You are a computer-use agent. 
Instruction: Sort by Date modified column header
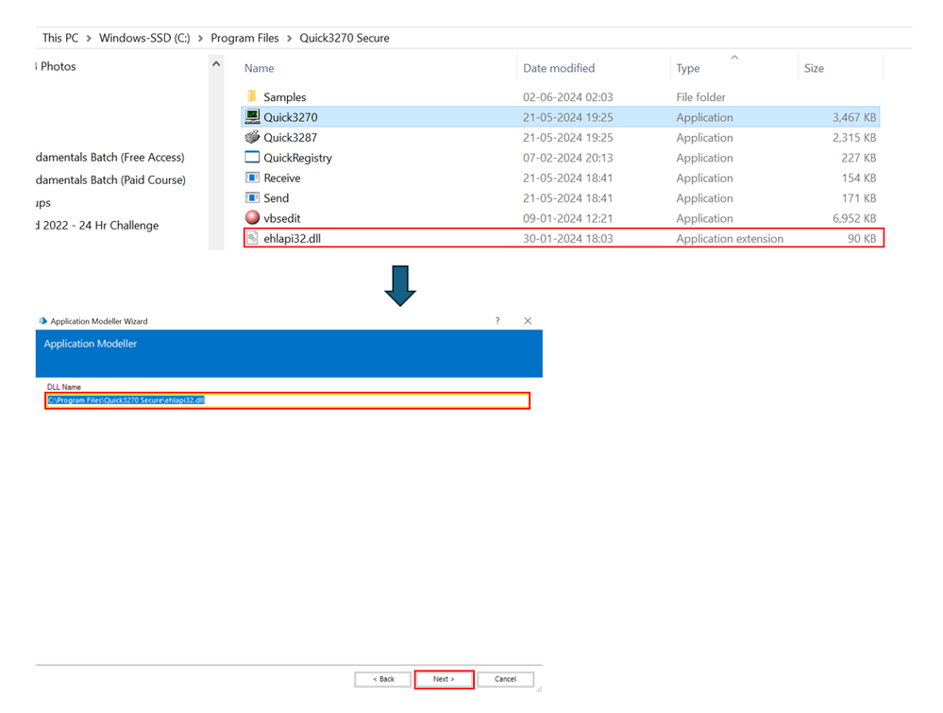coord(559,68)
